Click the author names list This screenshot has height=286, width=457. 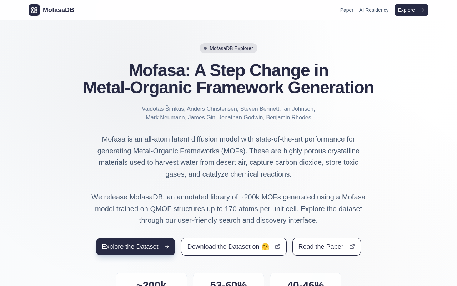[228, 113]
